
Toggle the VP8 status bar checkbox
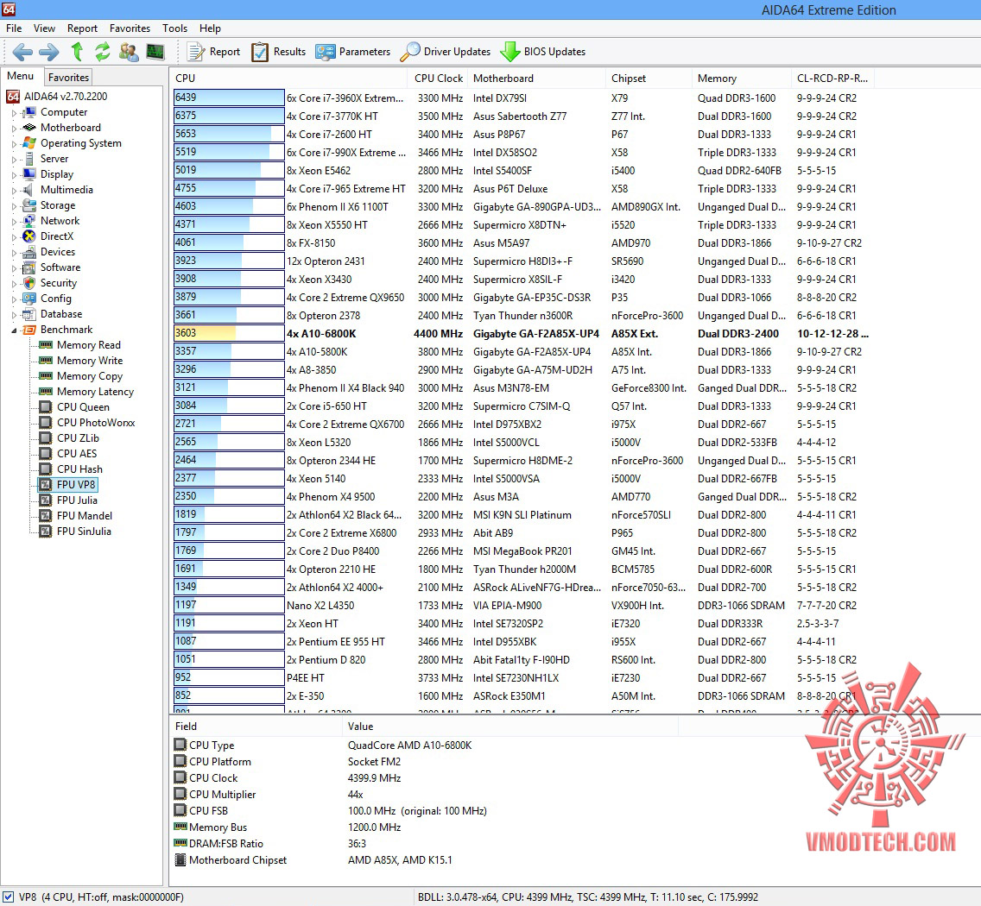coord(8,897)
